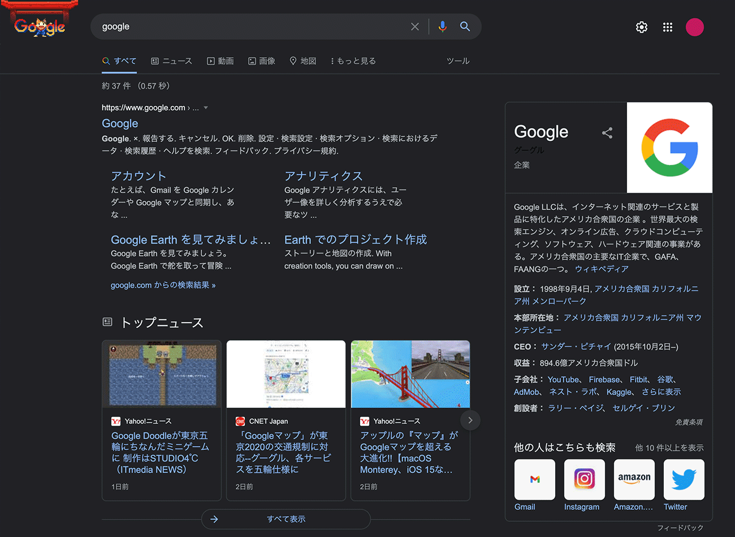The width and height of the screenshot is (735, 537).
Task: Open the ツール options
Action: click(x=458, y=61)
